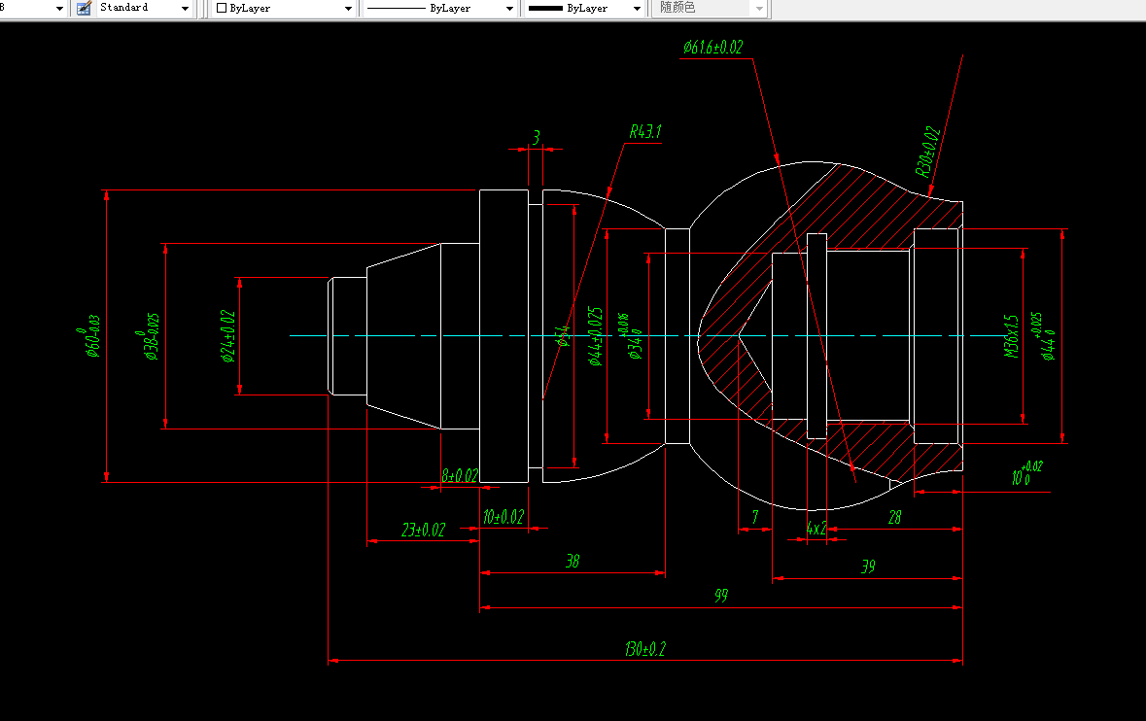Select the R43.1 radius label
The width and height of the screenshot is (1146, 721).
click(645, 131)
